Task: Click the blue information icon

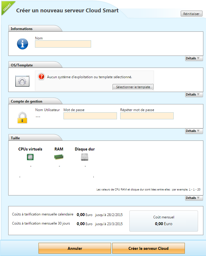Action: pos(23,44)
